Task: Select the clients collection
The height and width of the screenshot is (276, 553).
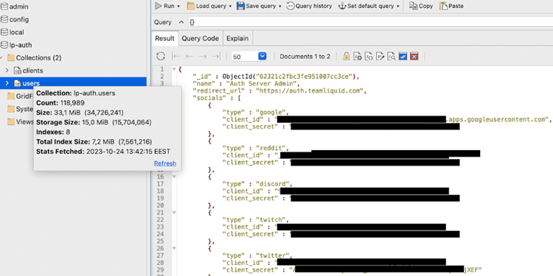Action: 32,71
